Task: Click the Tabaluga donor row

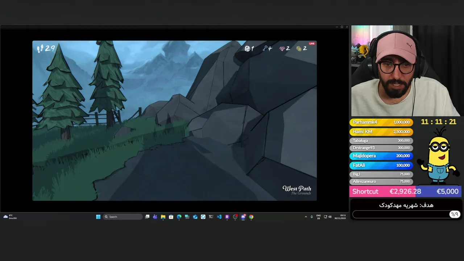Action: click(381, 140)
